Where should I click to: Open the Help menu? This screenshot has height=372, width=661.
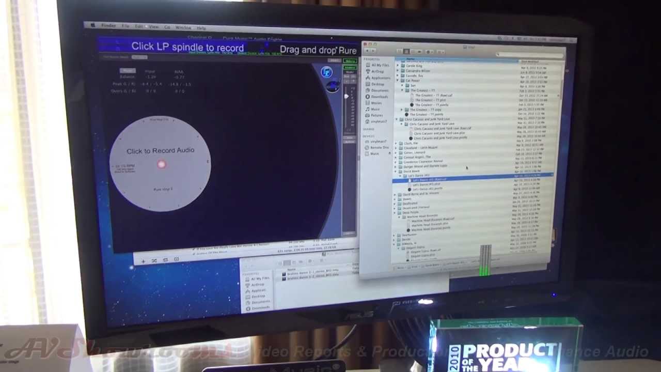[x=201, y=28]
